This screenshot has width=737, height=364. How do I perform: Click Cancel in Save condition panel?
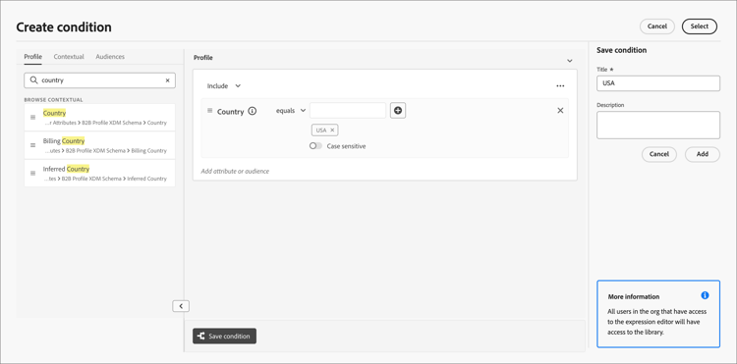[x=659, y=154]
